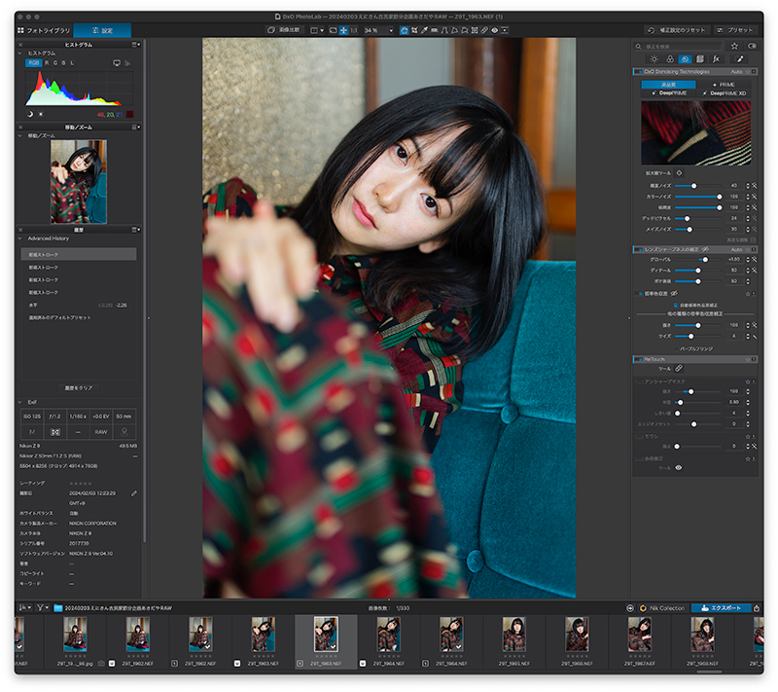
Task: Open the Local Adjustments brush palette icon
Action: [739, 59]
